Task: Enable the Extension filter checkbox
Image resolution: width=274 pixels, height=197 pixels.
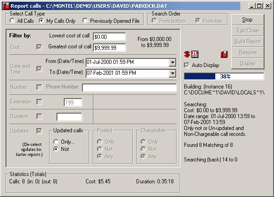Action: (39, 102)
